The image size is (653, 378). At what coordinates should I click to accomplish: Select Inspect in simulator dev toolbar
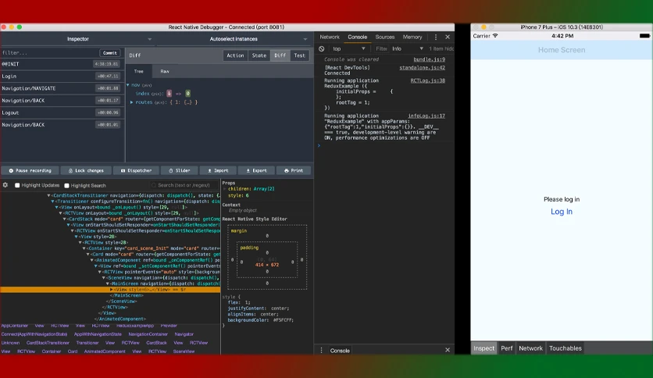[484, 348]
